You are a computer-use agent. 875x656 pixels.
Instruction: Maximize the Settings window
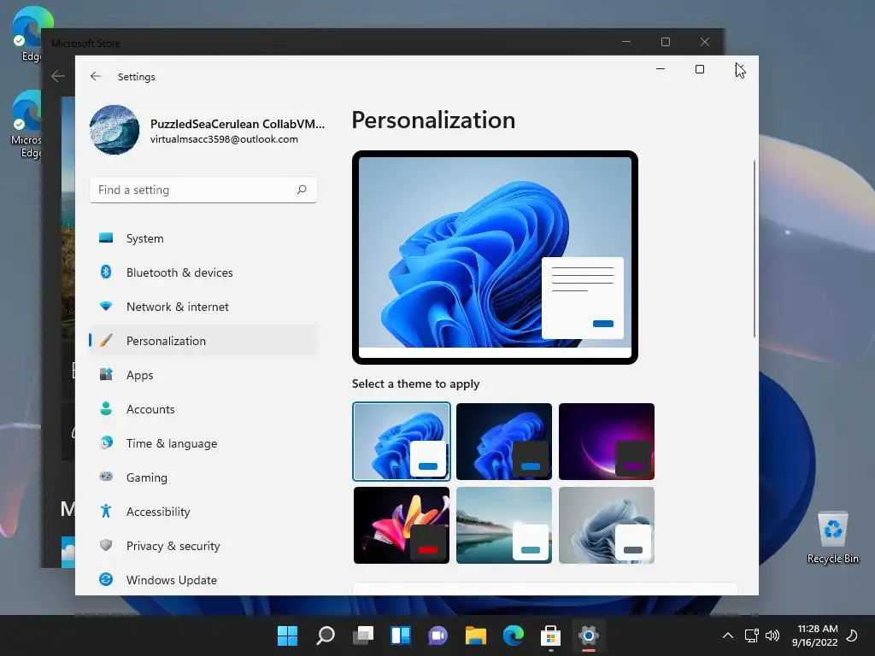(699, 68)
